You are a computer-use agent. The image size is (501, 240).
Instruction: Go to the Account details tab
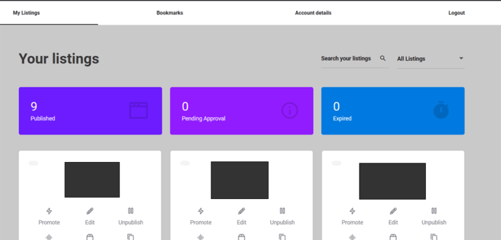tap(313, 13)
